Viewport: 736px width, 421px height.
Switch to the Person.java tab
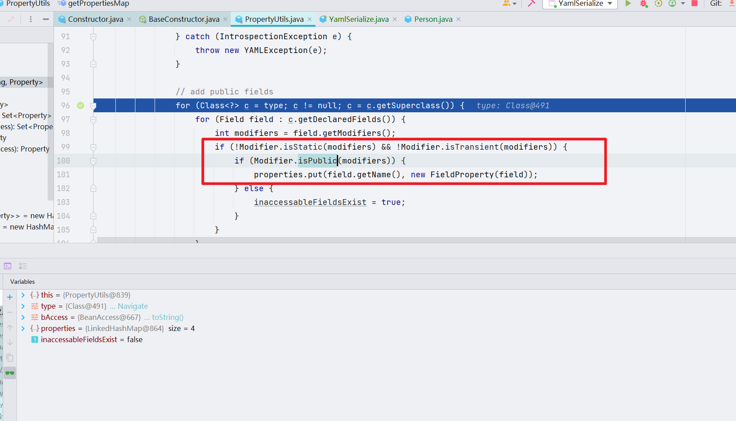coord(433,19)
